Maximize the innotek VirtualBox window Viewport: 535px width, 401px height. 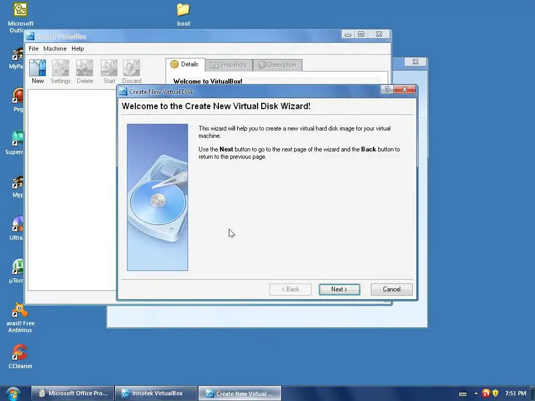point(361,34)
